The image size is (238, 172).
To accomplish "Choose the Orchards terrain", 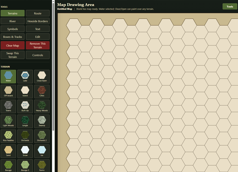I will pos(25,136).
